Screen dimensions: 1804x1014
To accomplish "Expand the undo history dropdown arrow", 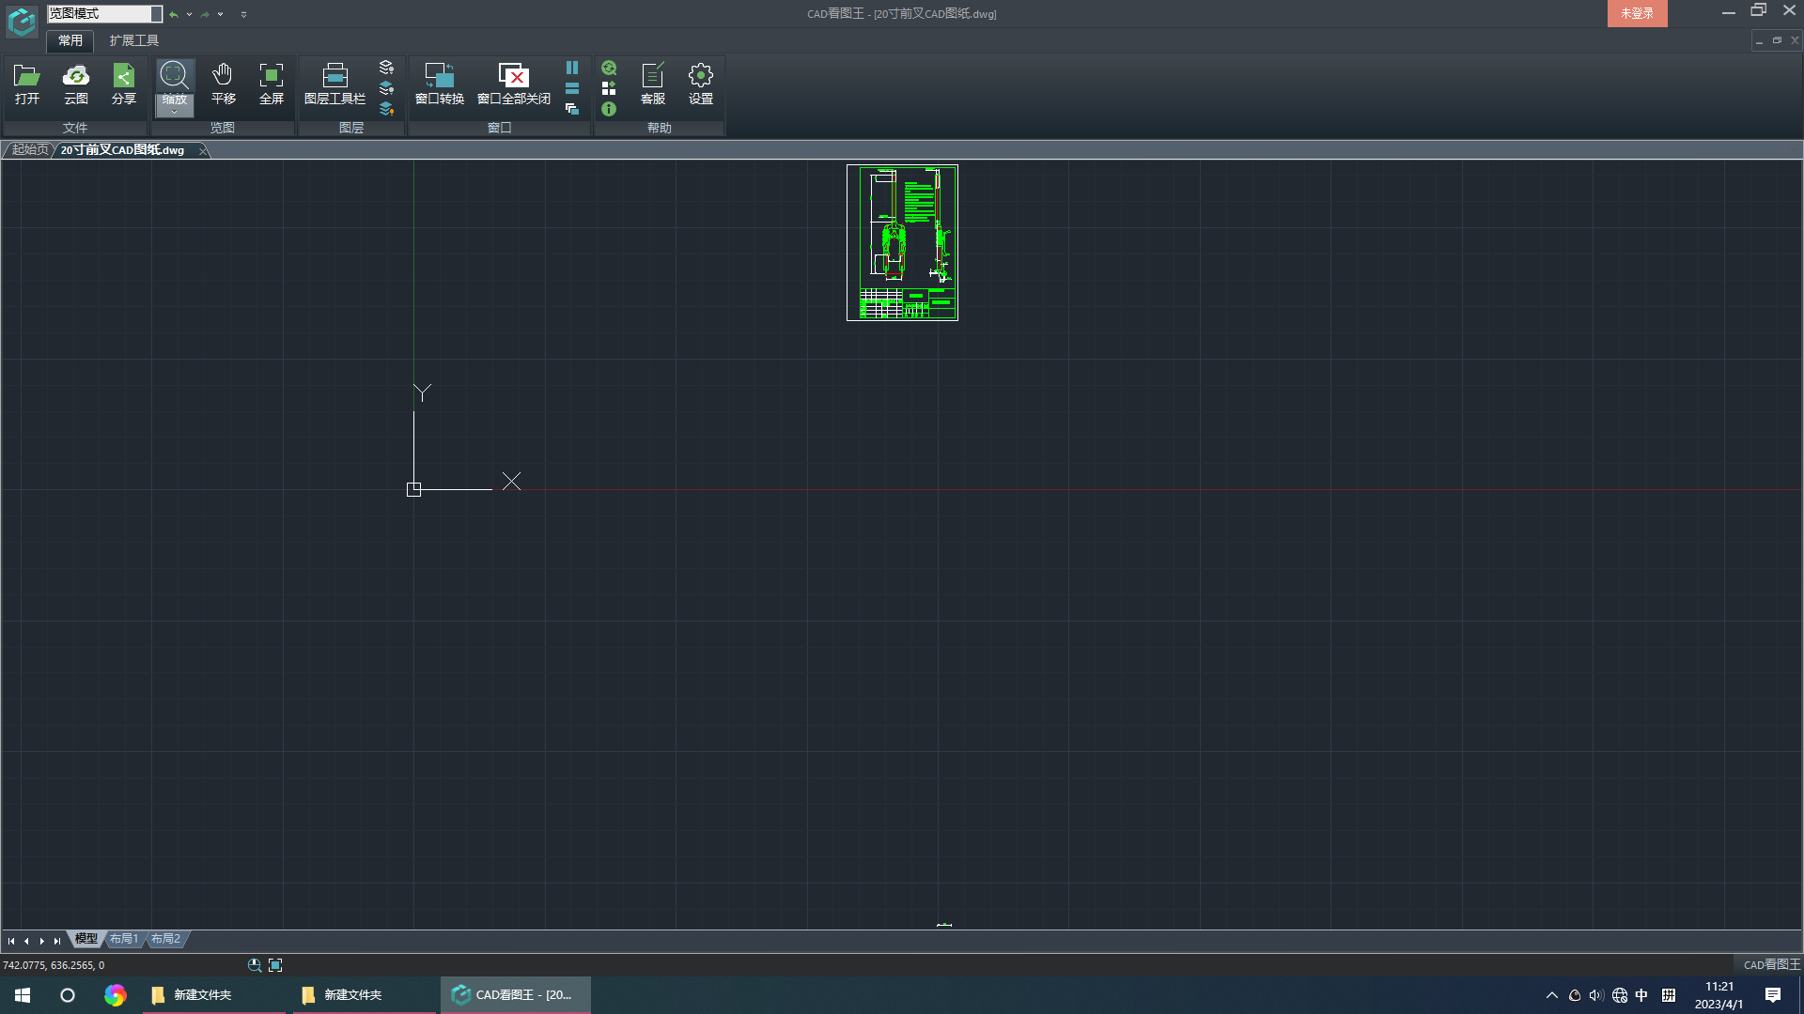I will click(188, 14).
